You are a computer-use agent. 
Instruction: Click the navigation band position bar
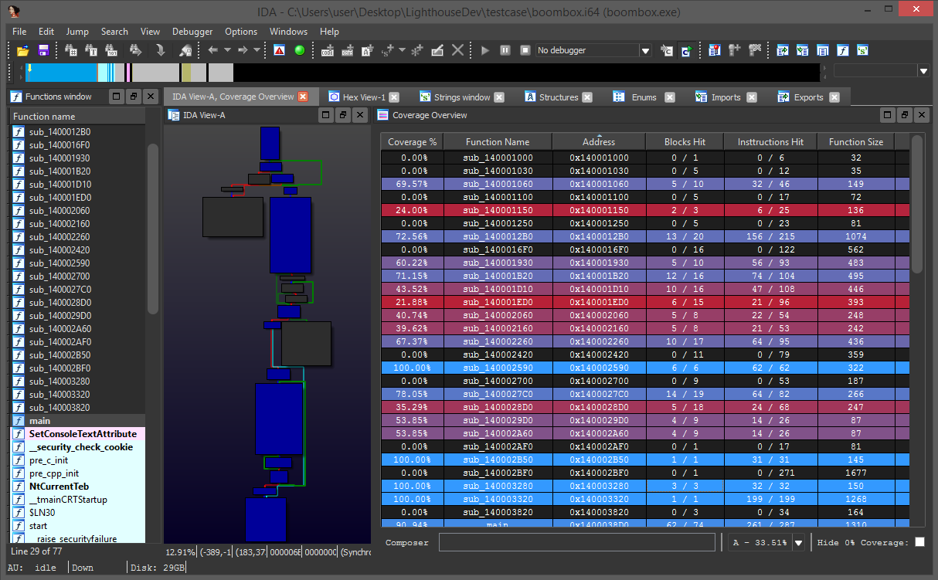click(x=421, y=72)
